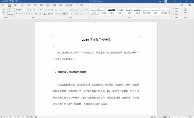Justify the paragraph text

pos(64,14)
